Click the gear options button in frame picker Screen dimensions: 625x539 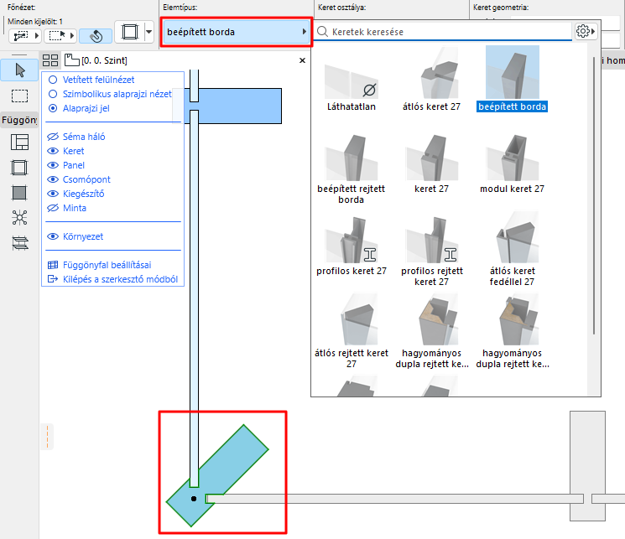(x=585, y=31)
